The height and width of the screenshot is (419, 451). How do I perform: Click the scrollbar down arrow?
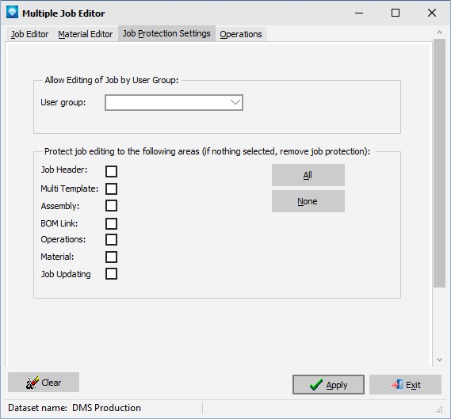coord(439,360)
